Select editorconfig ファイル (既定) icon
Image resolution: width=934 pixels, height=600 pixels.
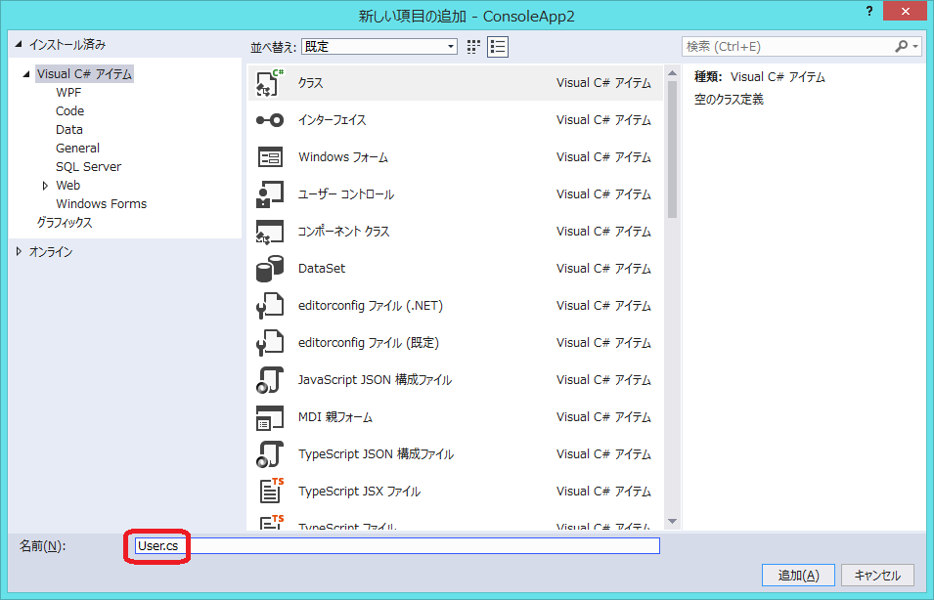click(x=270, y=343)
